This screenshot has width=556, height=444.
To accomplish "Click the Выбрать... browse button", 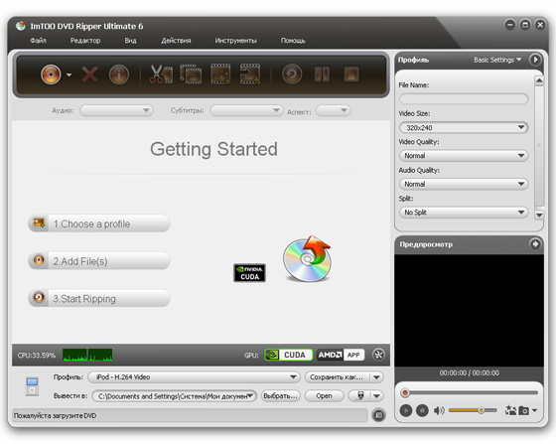I will (x=280, y=395).
